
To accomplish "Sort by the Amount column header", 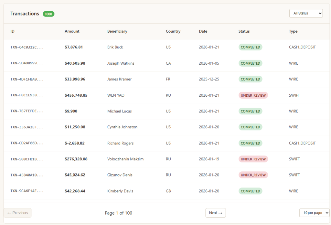I will click(x=72, y=31).
